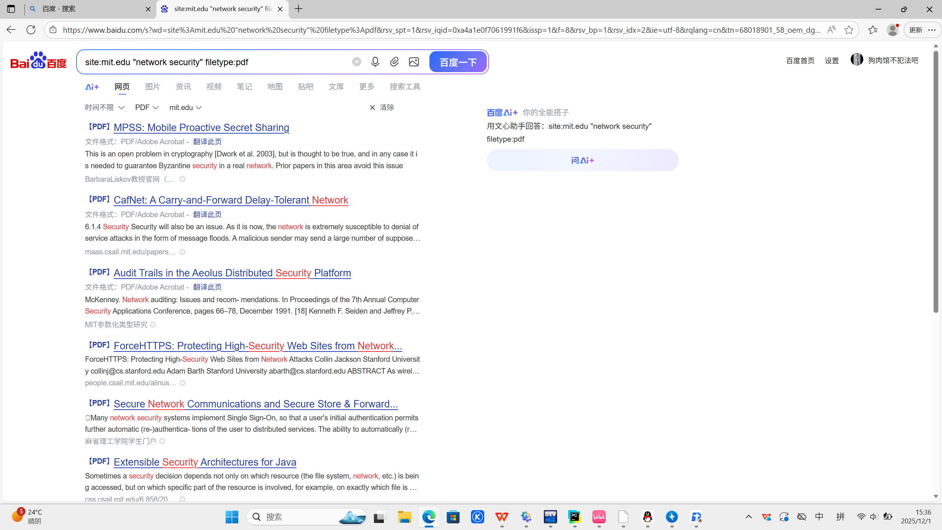Add page to favorites star icon
The image size is (942, 530).
(849, 30)
